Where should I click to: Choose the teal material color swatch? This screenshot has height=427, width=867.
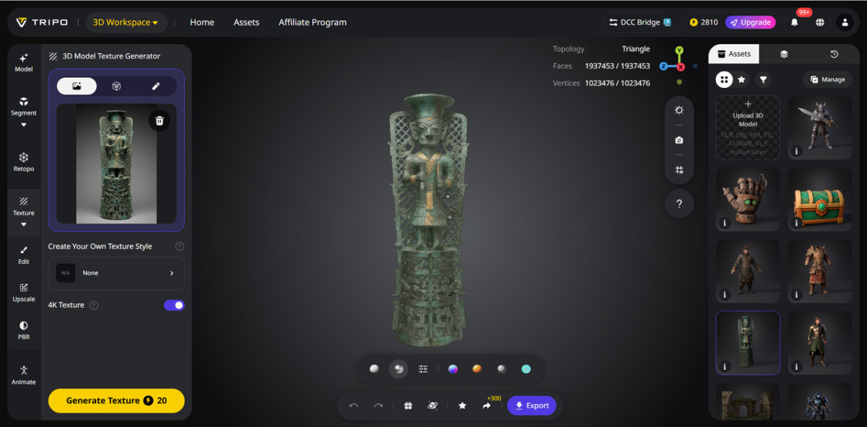pyautogui.click(x=526, y=369)
